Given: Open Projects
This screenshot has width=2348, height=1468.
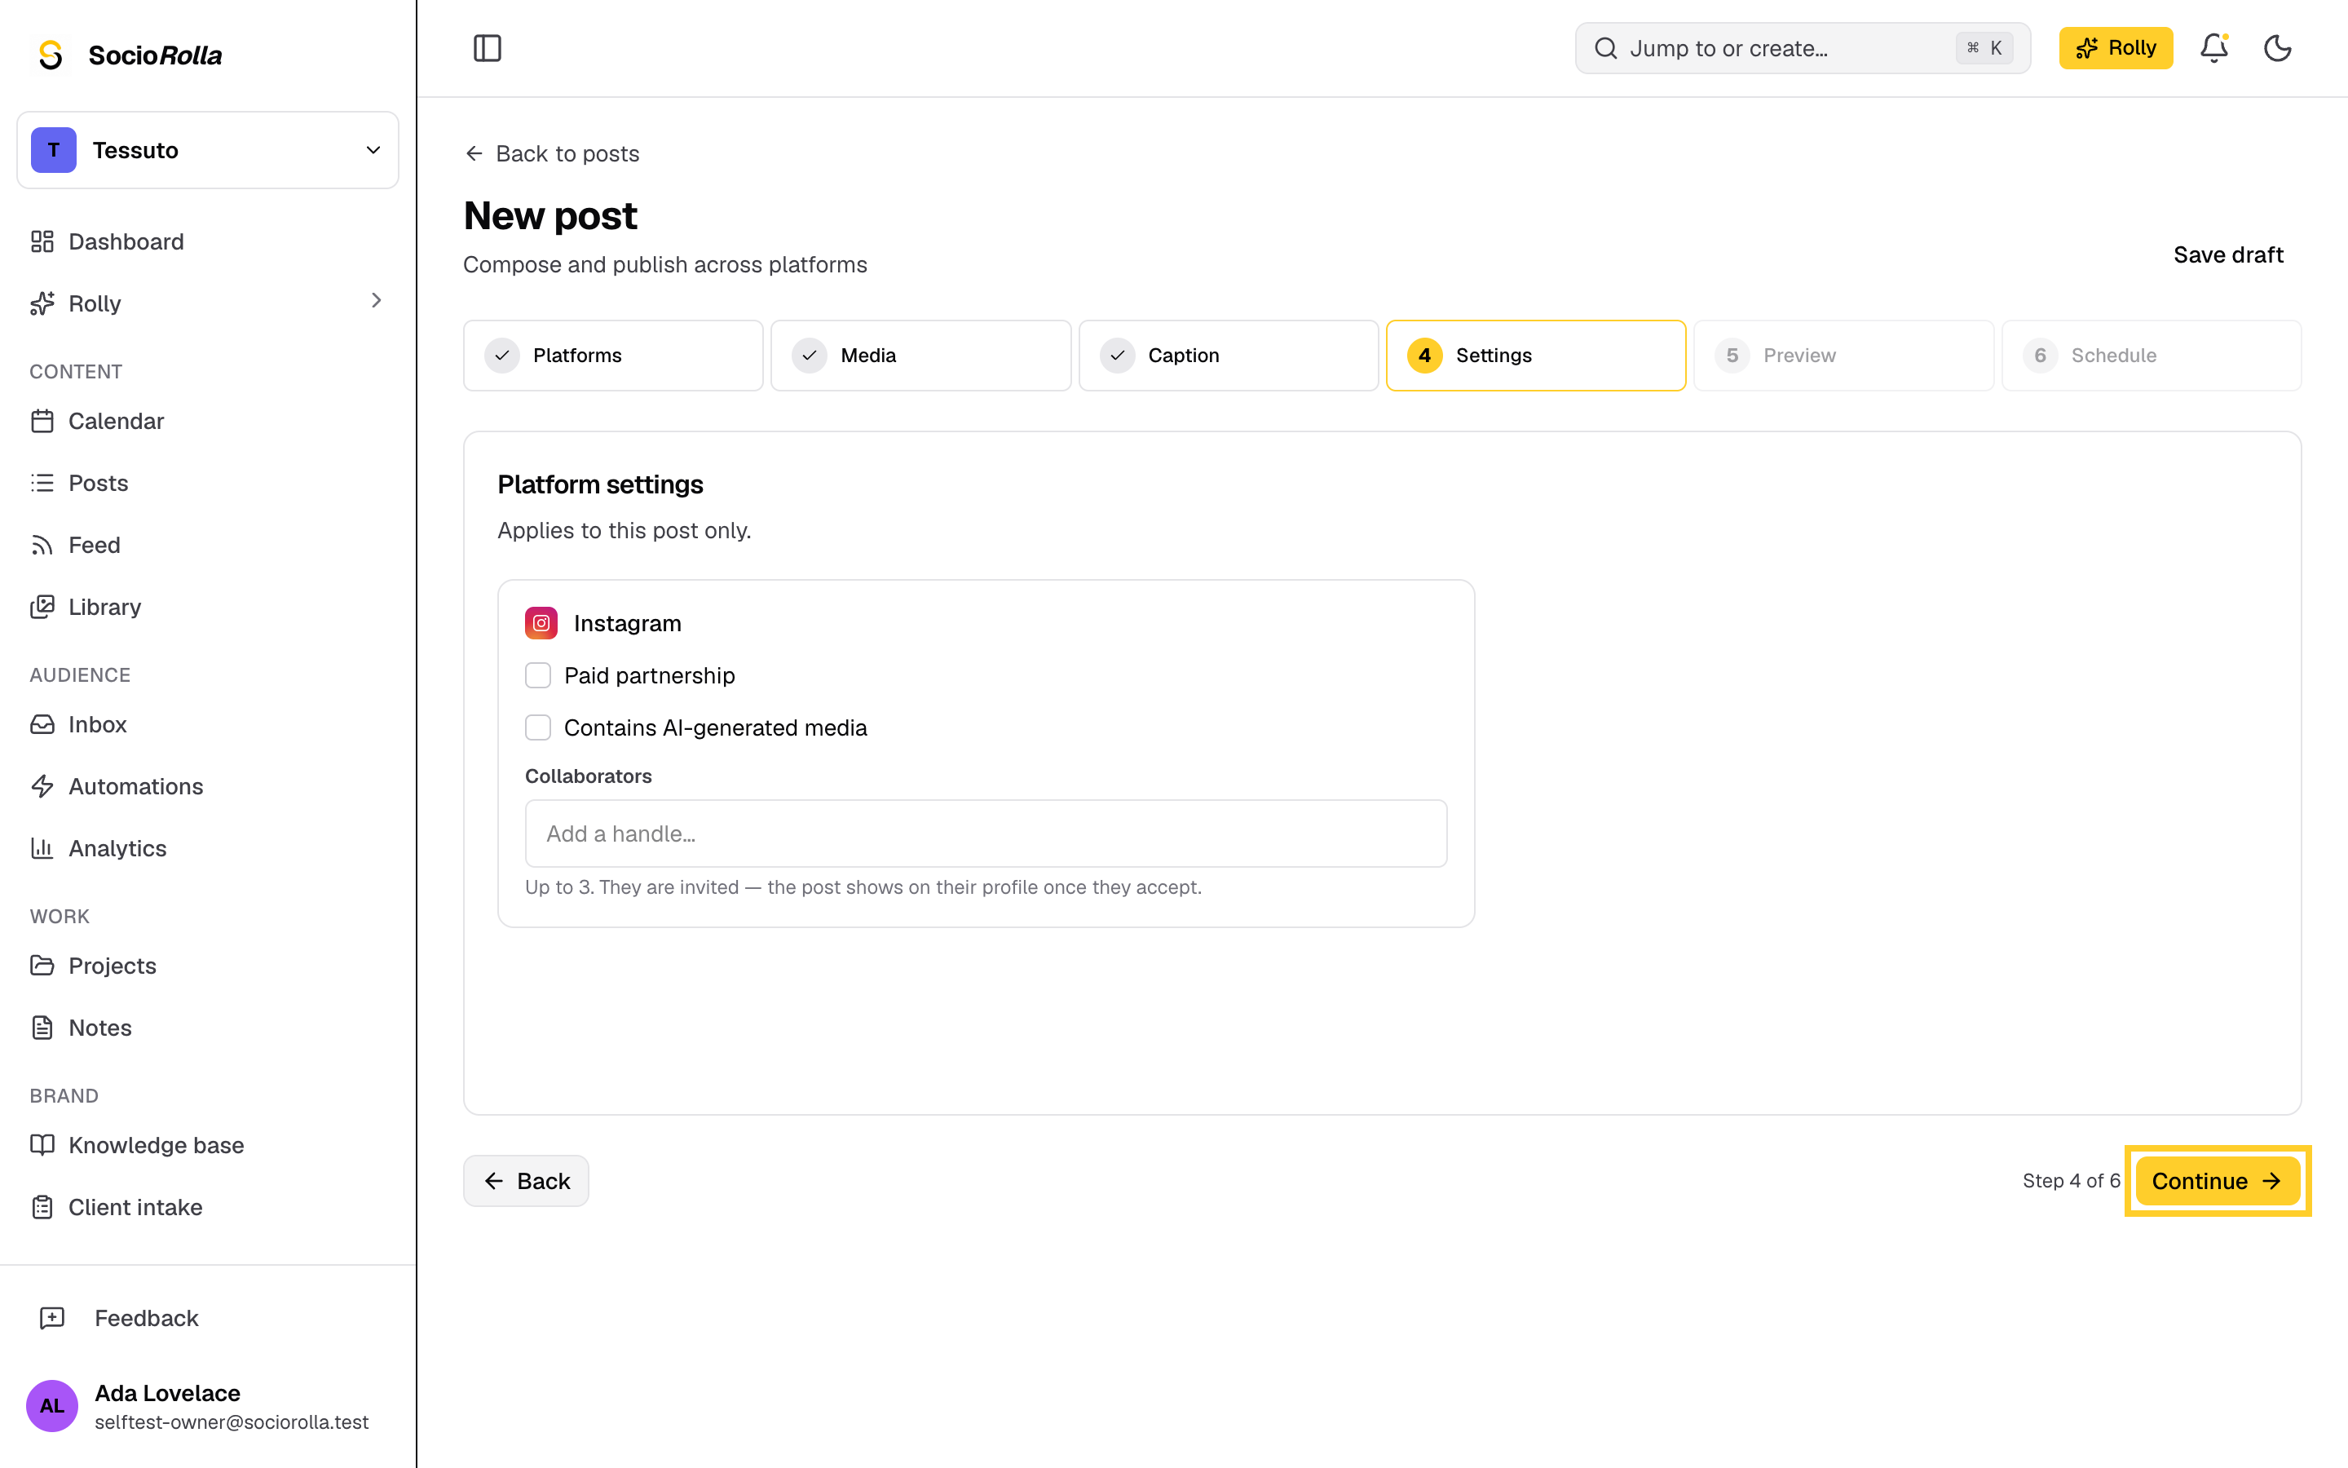Looking at the screenshot, I should (x=208, y=966).
